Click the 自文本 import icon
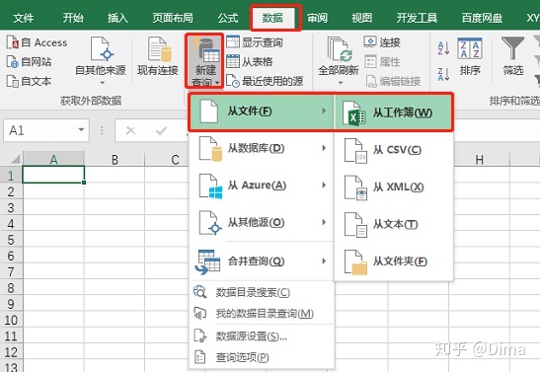 coord(13,81)
